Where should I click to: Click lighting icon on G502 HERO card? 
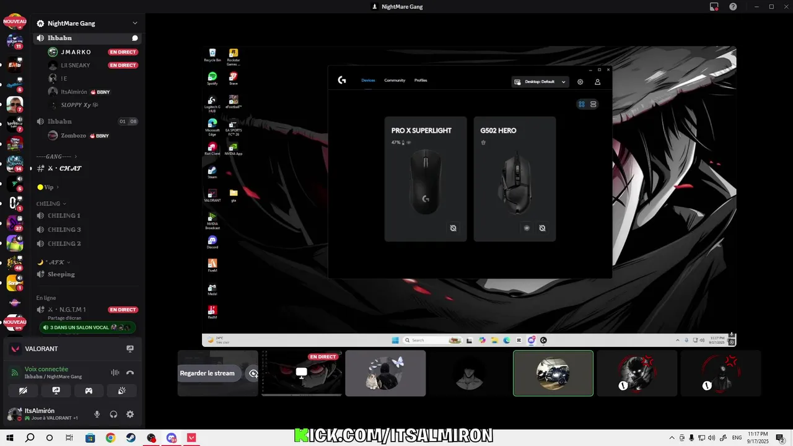[527, 228]
